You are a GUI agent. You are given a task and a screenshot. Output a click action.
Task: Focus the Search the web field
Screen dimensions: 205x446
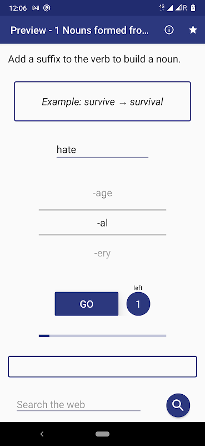pyautogui.click(x=78, y=405)
